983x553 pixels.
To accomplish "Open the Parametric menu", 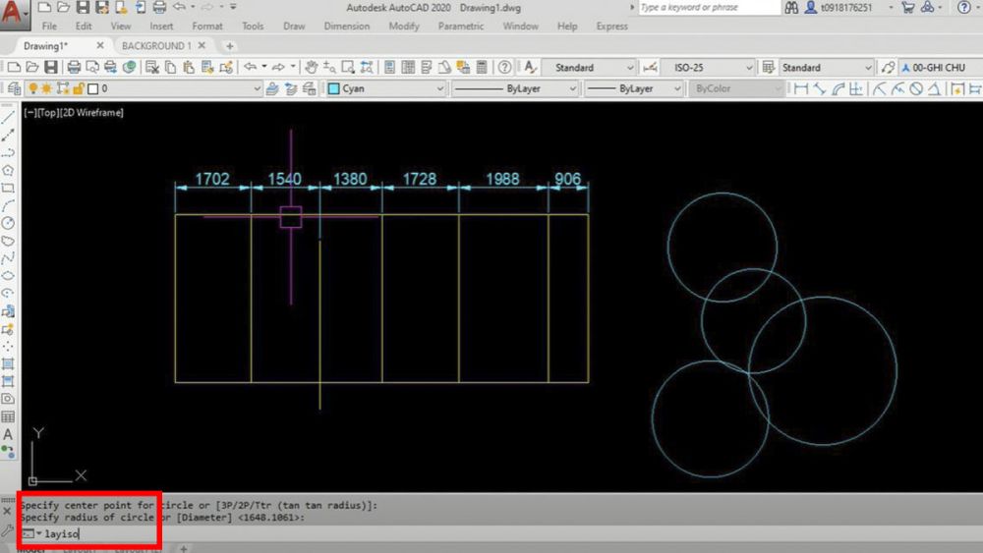I will (x=461, y=27).
